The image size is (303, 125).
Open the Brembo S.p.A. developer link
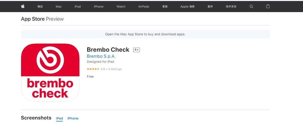(101, 56)
